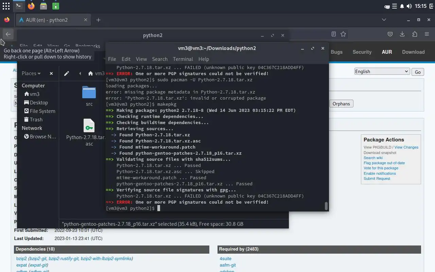
Task: Close the AUR (en) - python2 tab
Action: click(x=85, y=20)
